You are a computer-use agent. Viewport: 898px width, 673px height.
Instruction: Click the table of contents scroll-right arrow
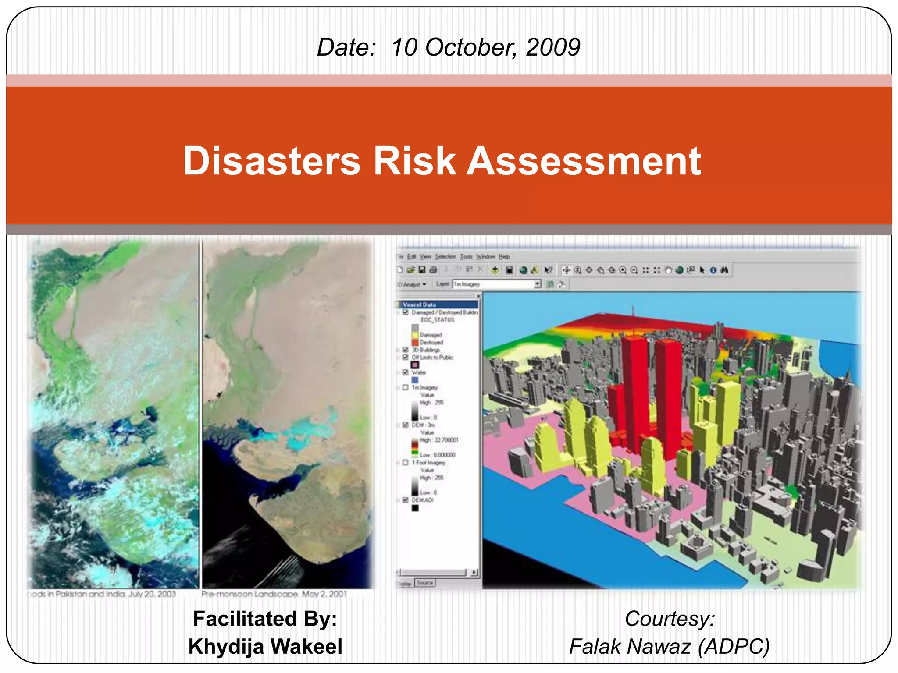click(x=474, y=572)
